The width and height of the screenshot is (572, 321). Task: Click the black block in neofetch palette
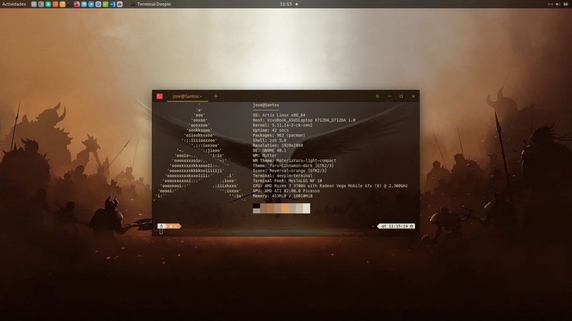[256, 206]
